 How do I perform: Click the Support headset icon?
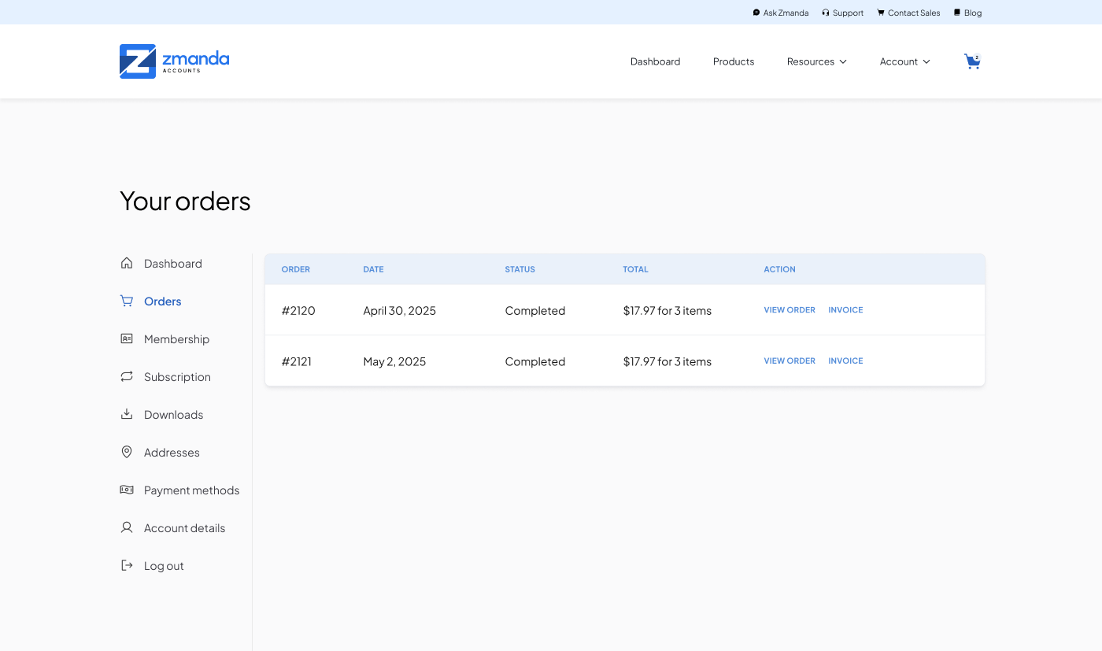(x=826, y=13)
